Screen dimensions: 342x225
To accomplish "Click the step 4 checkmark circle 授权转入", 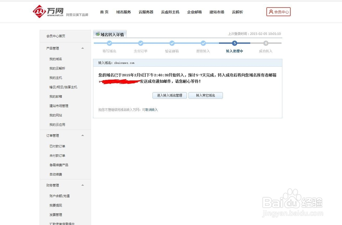I will click(203, 43).
